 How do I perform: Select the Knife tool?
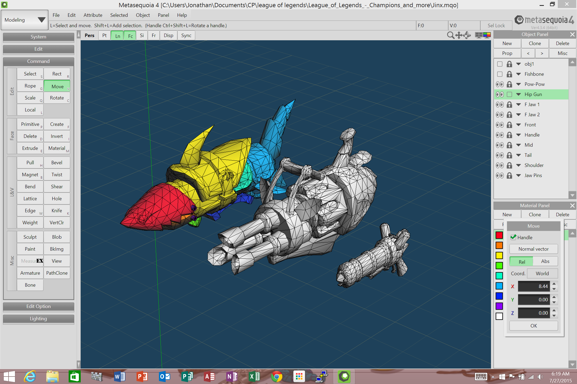(x=57, y=211)
